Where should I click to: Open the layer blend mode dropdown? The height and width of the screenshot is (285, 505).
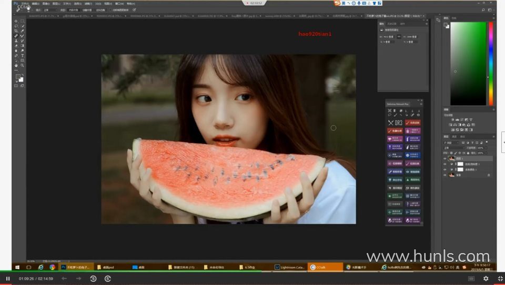tap(452, 147)
